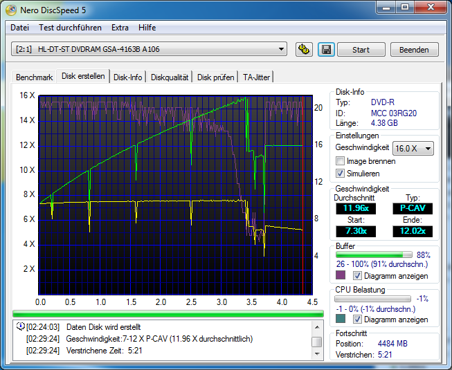Click the Geschwindigkeit 7-12 X P-CAV log line
Screen dimensions: 452x370
(x=159, y=339)
